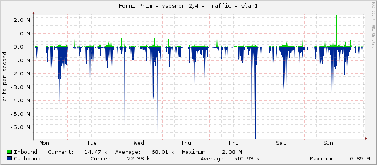Click the inbound maximum value '2.38 M'
The width and height of the screenshot is (377, 165).
tap(231, 152)
